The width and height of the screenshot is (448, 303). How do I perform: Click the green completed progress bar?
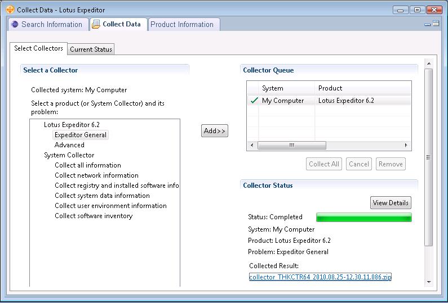coord(363,217)
